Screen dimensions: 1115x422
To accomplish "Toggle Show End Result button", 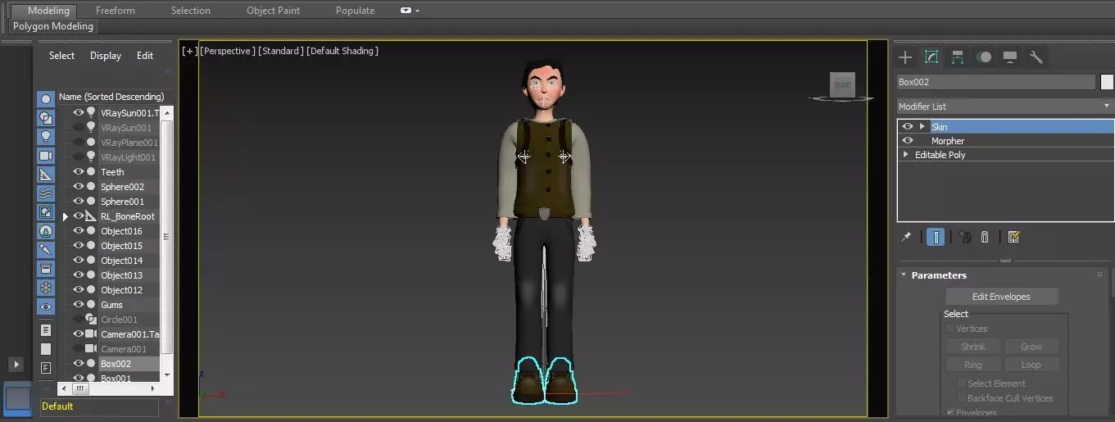I will (935, 237).
